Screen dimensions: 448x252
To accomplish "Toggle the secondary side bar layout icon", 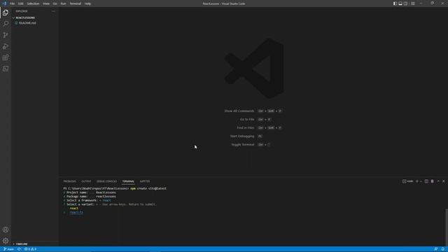I will pyautogui.click(x=405, y=3).
